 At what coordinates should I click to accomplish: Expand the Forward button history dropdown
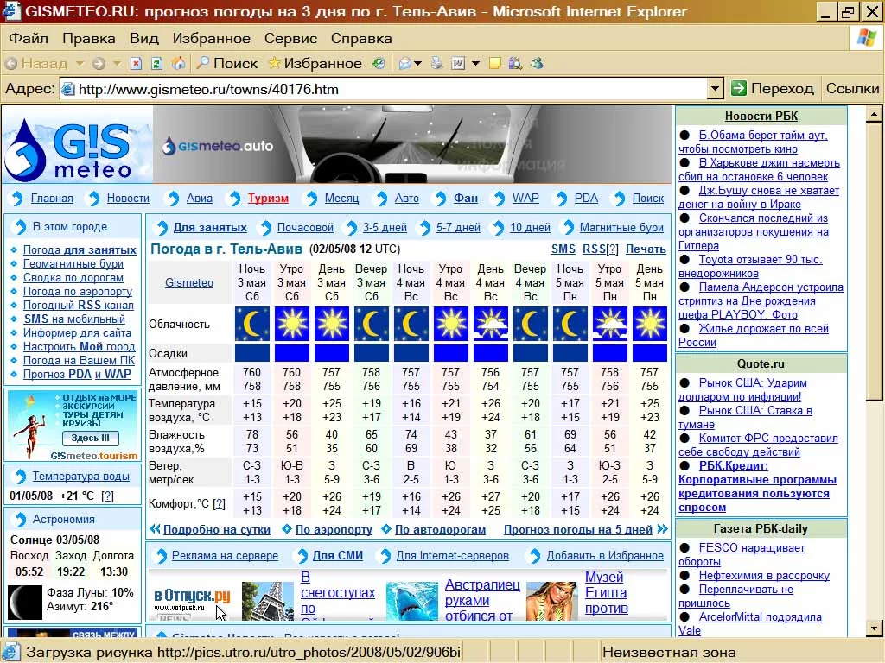pos(116,63)
